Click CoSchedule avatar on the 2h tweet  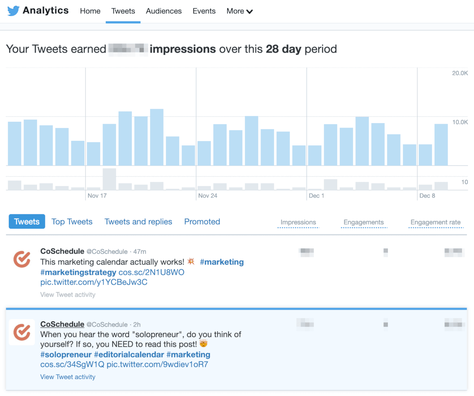point(22,332)
